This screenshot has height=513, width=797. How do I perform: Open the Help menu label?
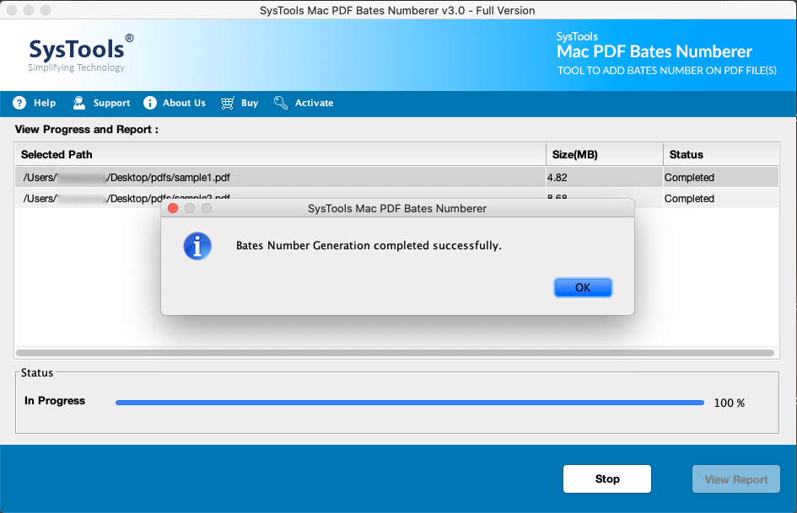click(45, 103)
